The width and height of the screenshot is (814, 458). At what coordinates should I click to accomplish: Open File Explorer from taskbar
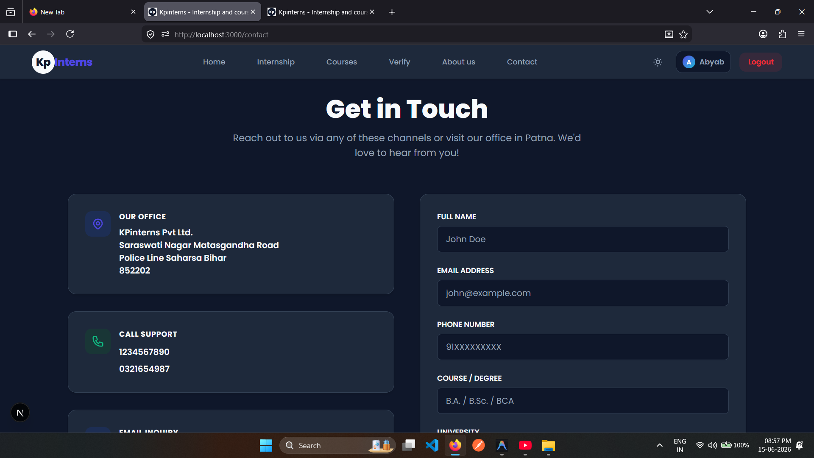coord(549,445)
